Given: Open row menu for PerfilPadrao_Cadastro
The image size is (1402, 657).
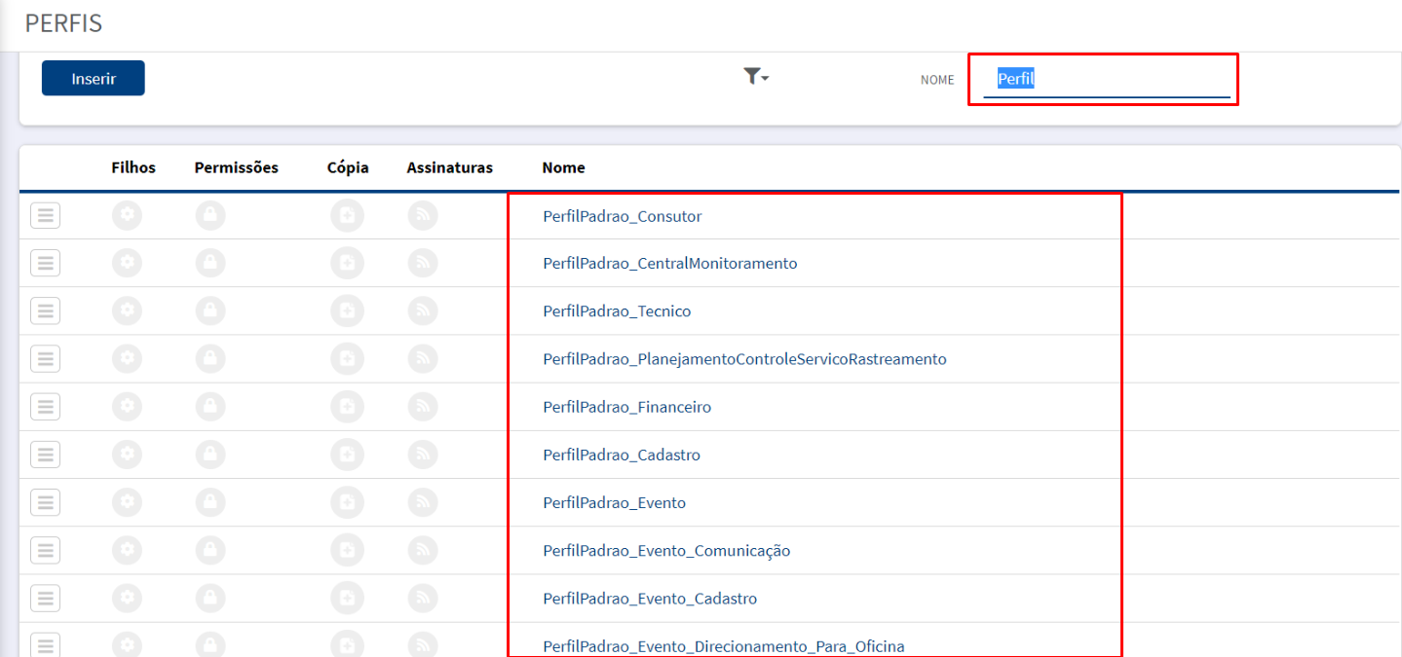Looking at the screenshot, I should tap(45, 455).
